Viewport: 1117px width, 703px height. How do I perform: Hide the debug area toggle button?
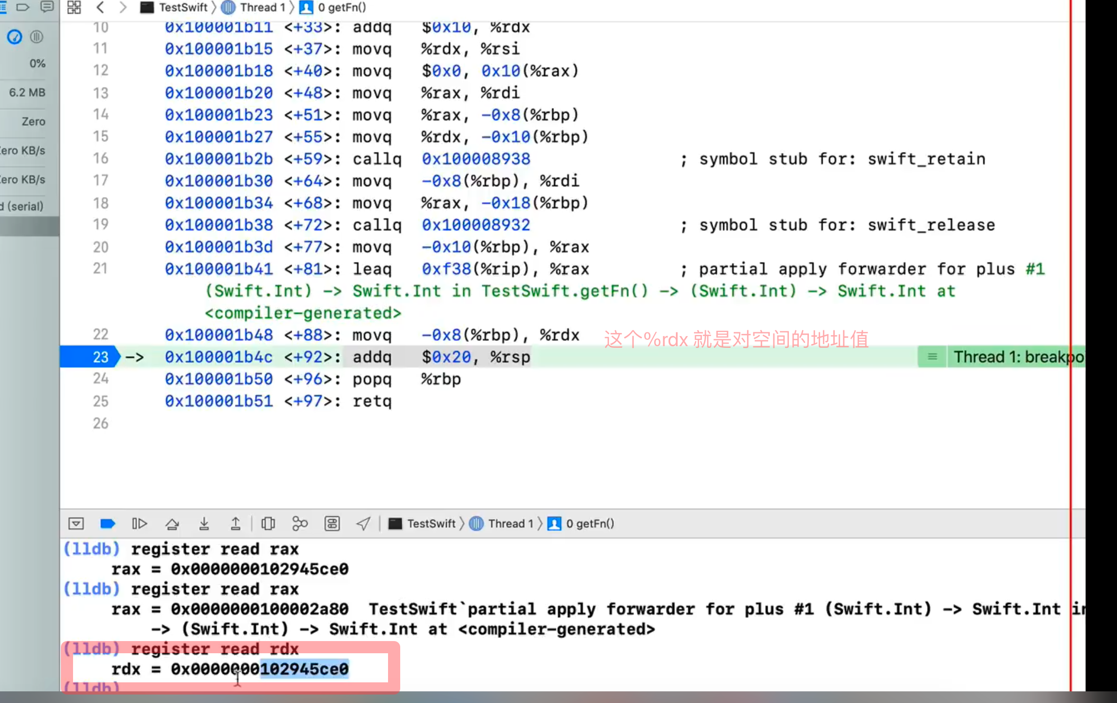click(x=76, y=524)
